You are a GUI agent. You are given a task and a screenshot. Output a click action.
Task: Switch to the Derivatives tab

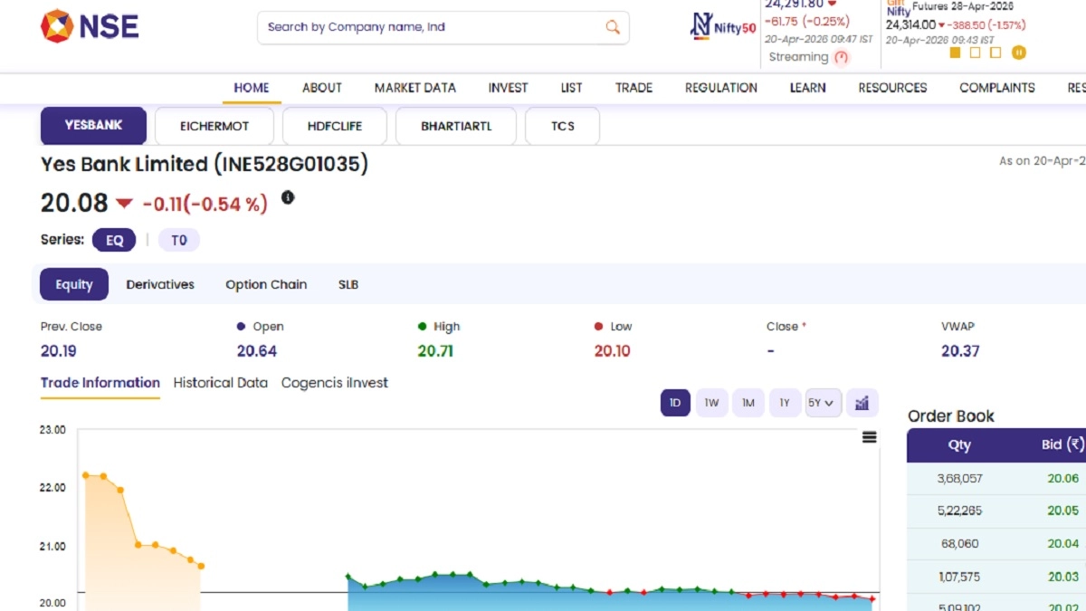tap(160, 284)
